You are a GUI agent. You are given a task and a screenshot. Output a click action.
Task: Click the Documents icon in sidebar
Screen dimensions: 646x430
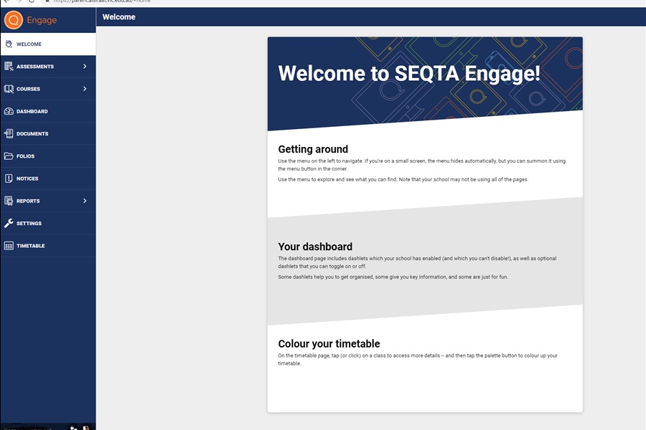(9, 134)
